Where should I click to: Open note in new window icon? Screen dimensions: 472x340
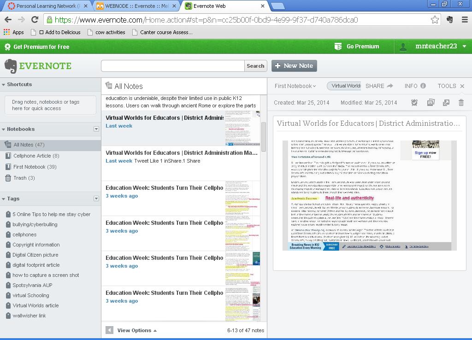click(x=446, y=103)
